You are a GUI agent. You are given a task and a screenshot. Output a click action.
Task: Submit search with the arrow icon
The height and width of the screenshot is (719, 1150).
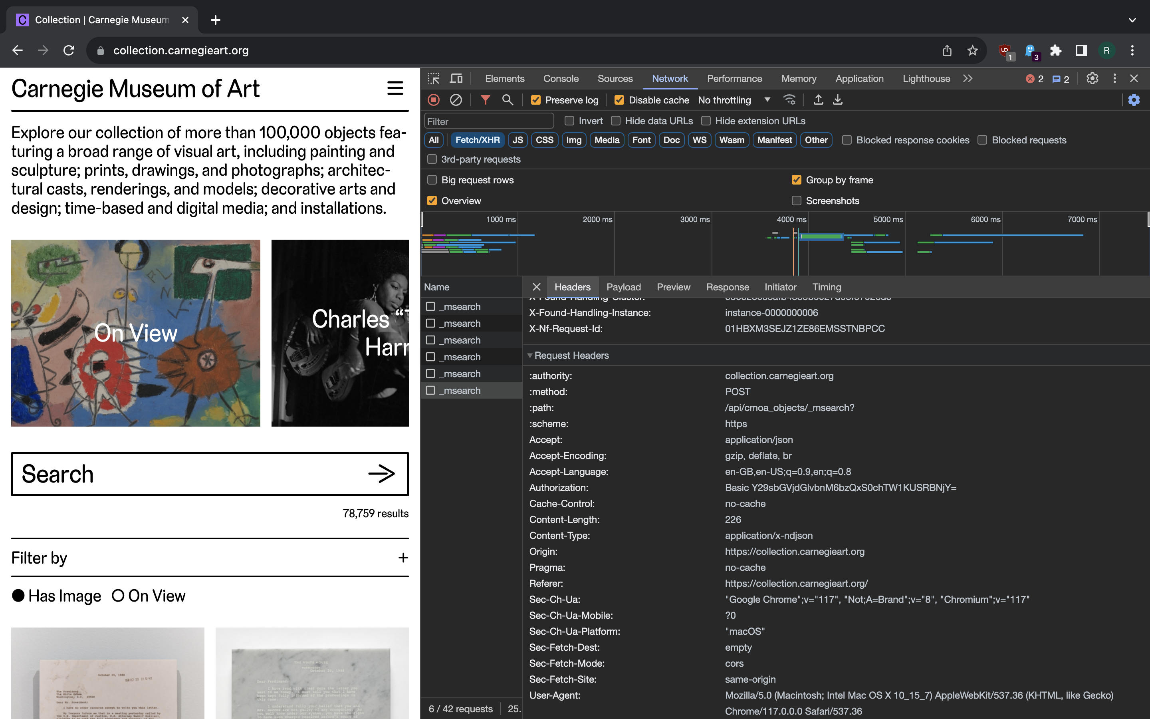tap(382, 474)
